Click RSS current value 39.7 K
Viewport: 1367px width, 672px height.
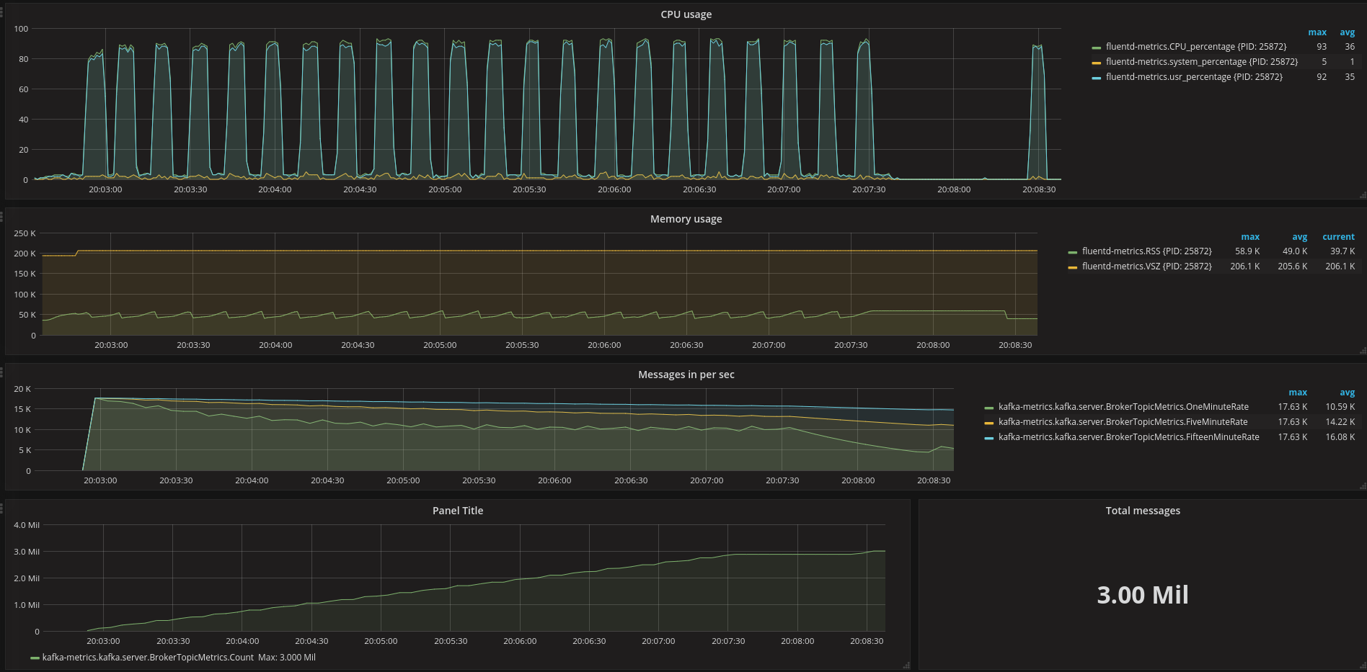coord(1342,251)
